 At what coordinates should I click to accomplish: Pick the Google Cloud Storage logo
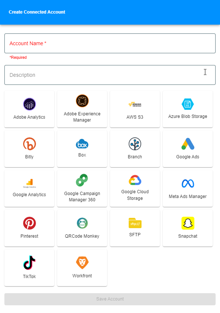point(135,180)
